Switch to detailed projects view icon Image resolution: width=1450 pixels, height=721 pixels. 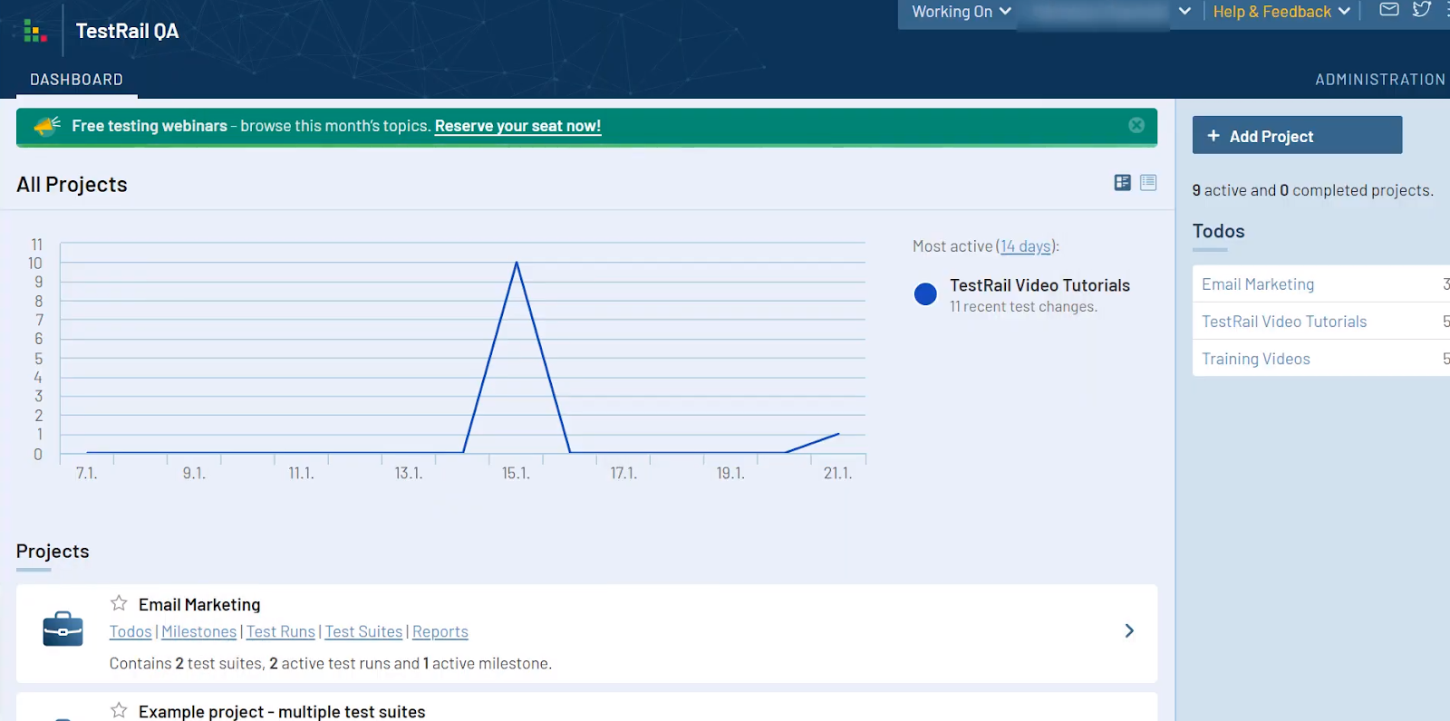pyautogui.click(x=1122, y=183)
